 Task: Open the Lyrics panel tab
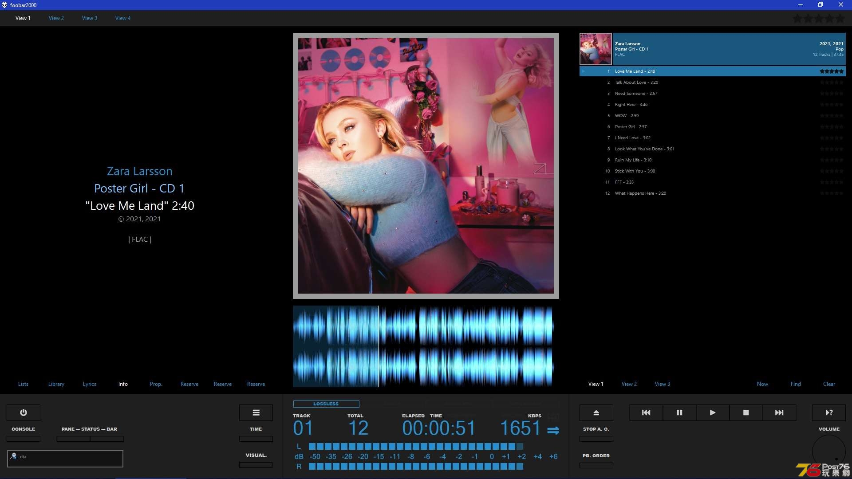pos(90,384)
